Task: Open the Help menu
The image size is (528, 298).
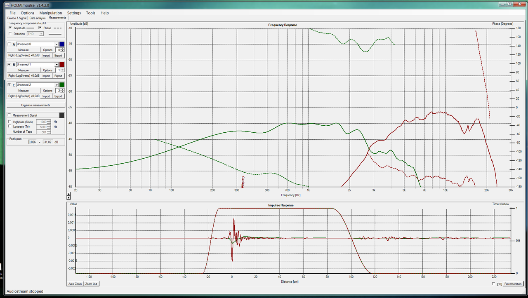Action: pyautogui.click(x=105, y=13)
